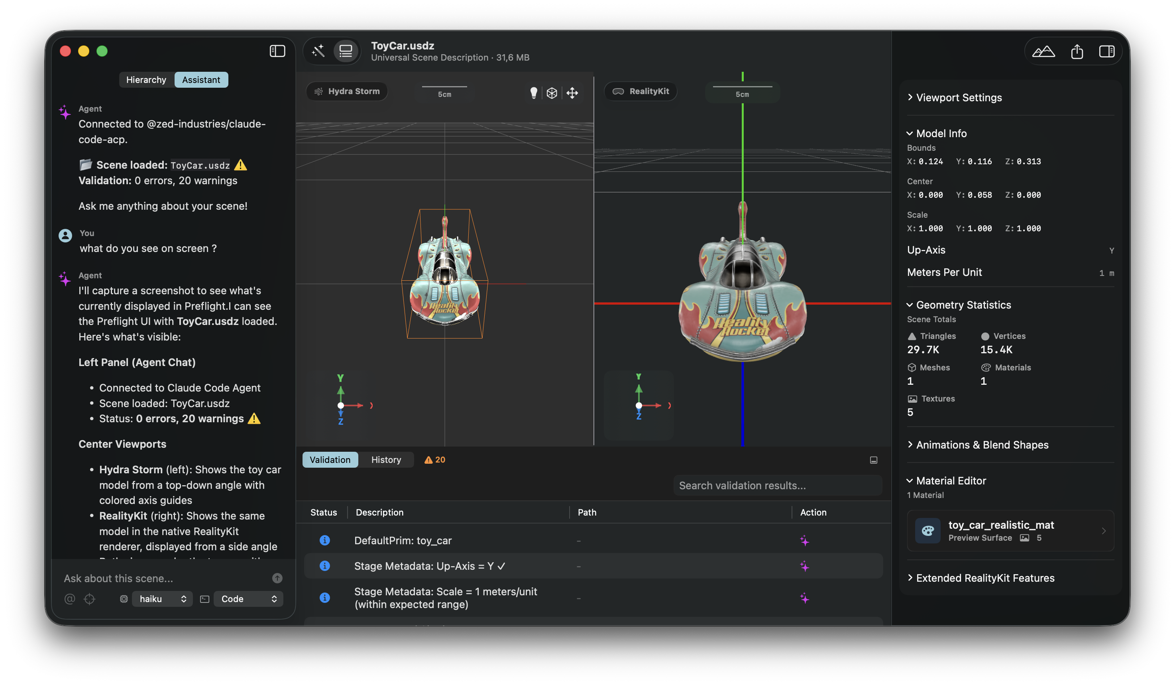Click the terminal icon next to Code selector
Screen dimensions: 1175x685
point(204,599)
